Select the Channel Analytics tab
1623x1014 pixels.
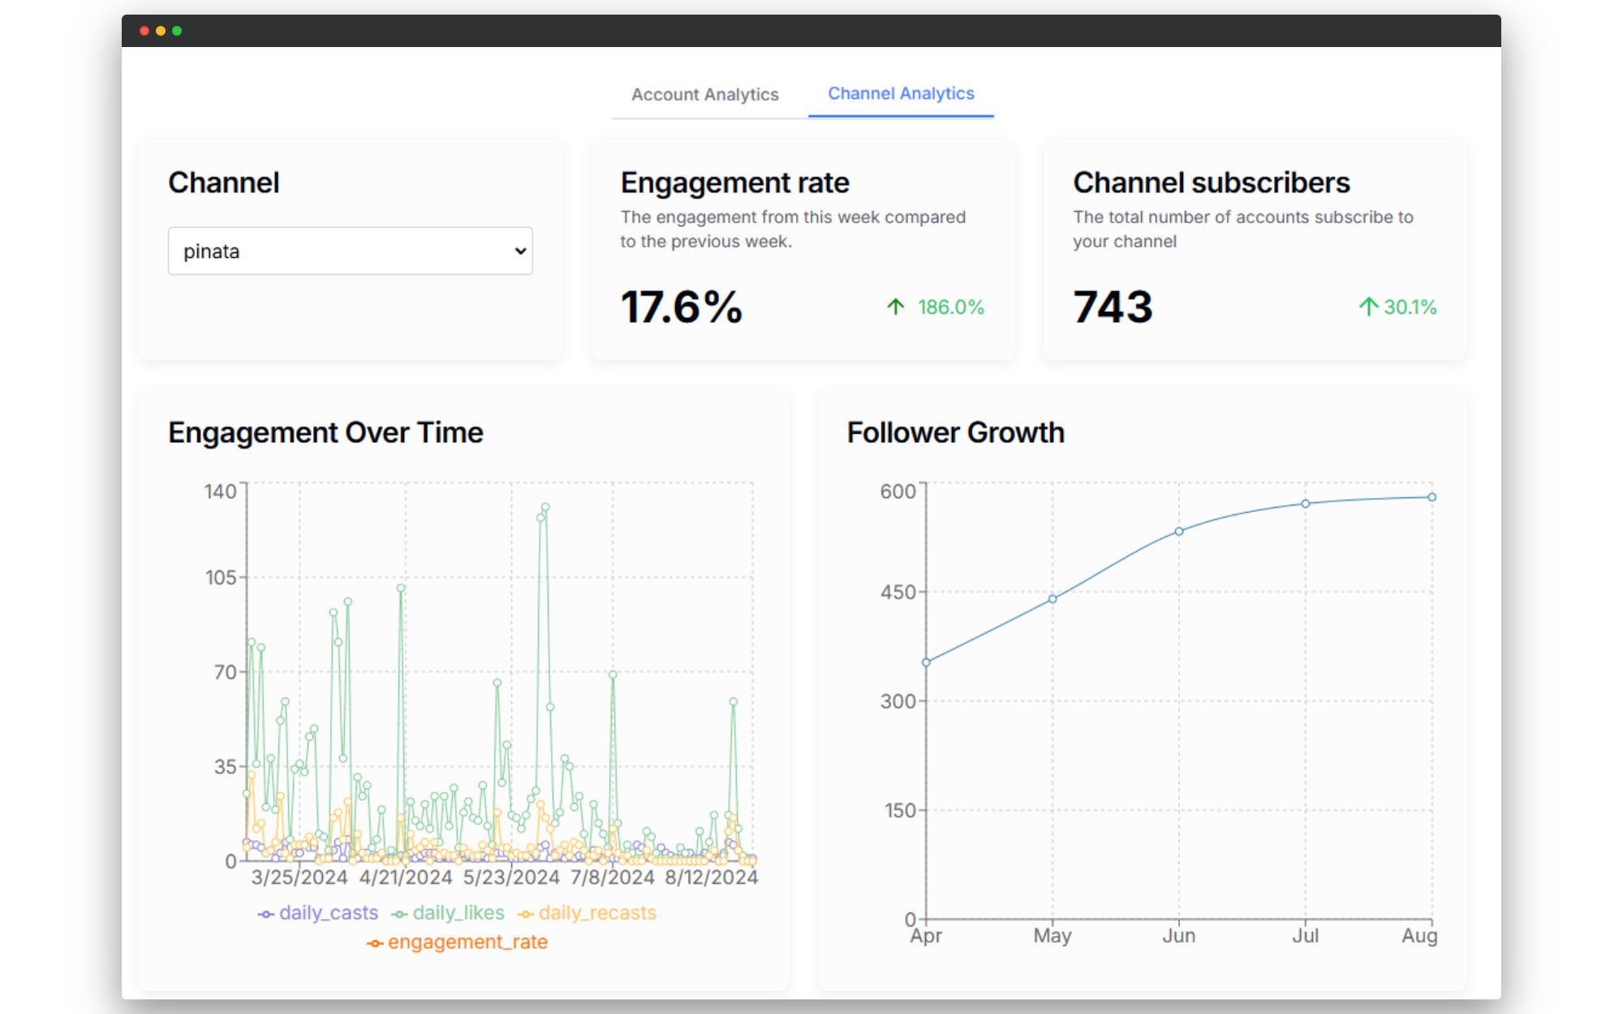[x=901, y=93]
